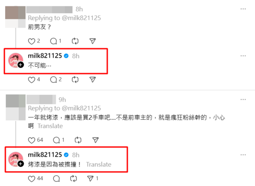Image resolution: width=255 pixels, height=186 pixels.
Task: Translate the '烤漆是因為被擦撞' reply
Action: pyautogui.click(x=99, y=164)
